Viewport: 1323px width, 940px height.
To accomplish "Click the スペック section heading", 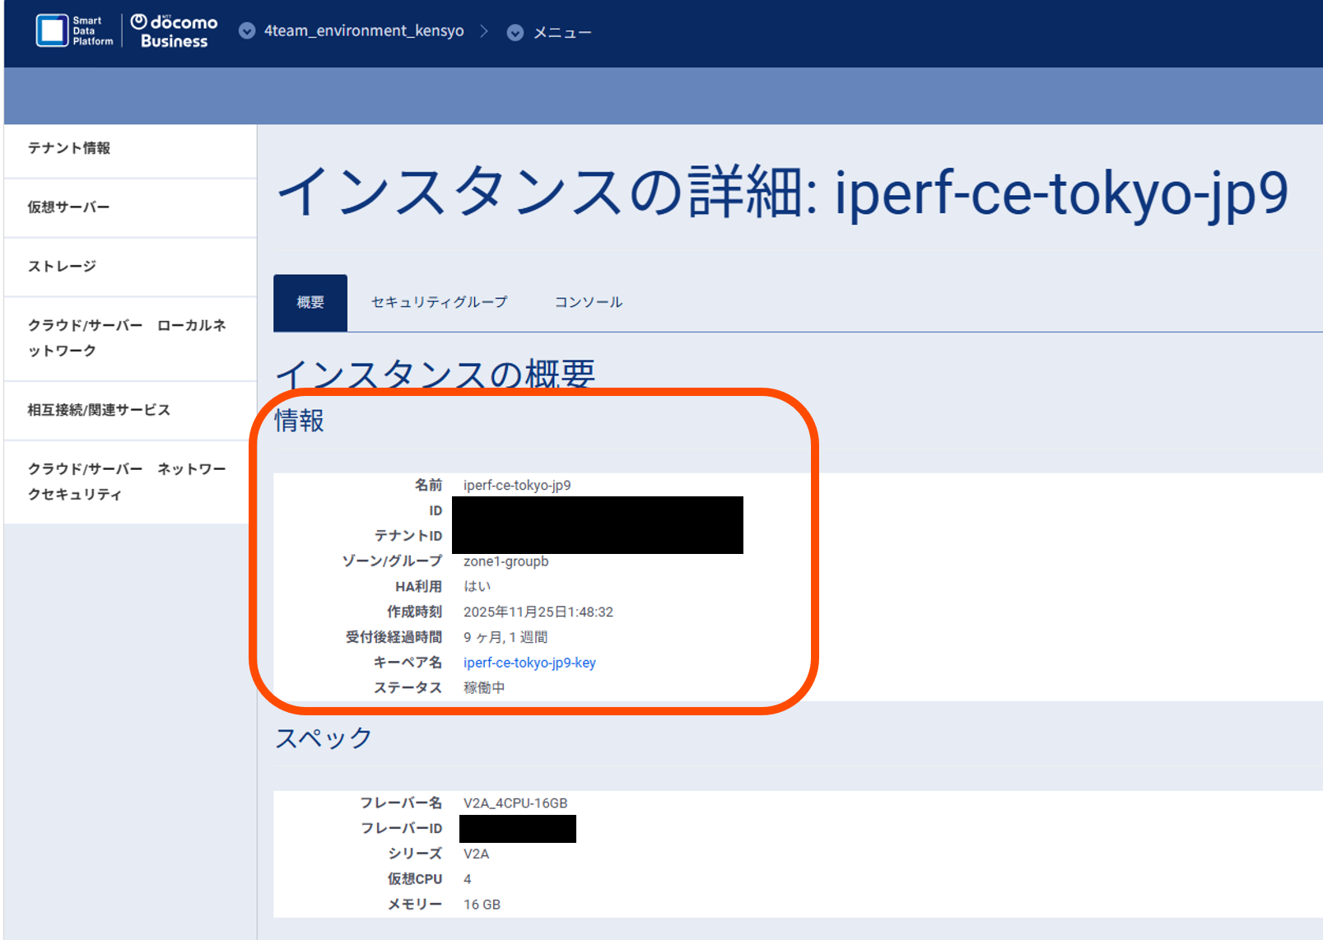I will 324,738.
